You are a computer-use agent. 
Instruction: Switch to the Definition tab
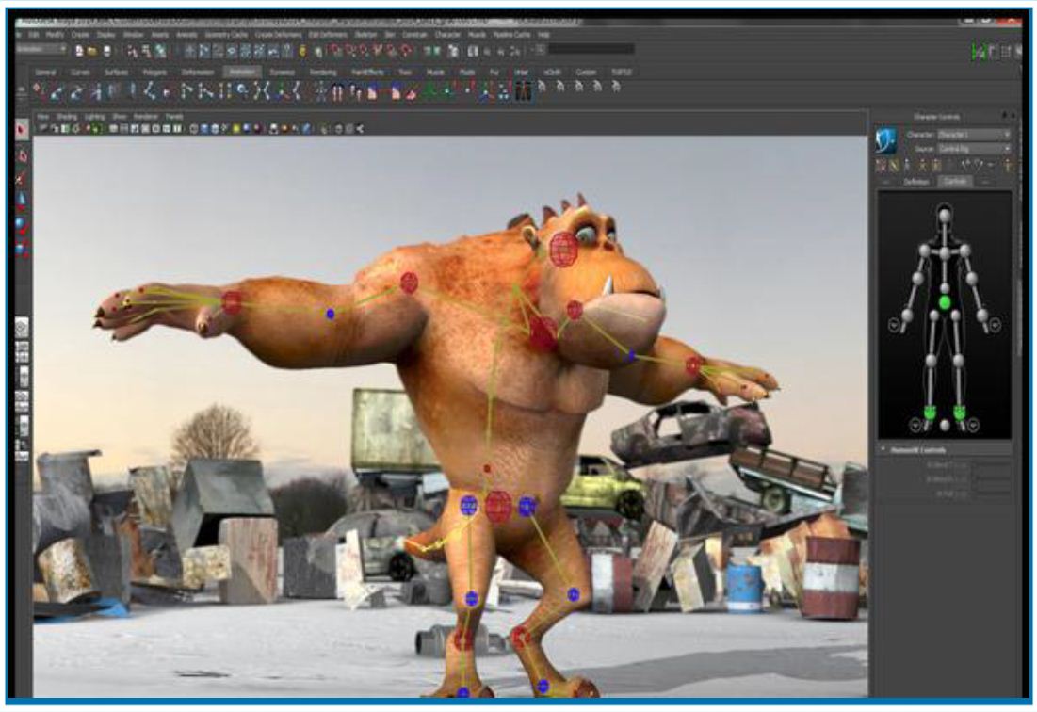(915, 181)
